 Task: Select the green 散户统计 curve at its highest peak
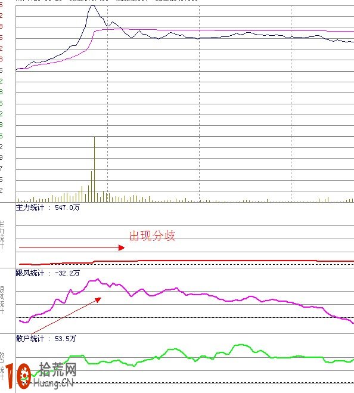click(241, 345)
